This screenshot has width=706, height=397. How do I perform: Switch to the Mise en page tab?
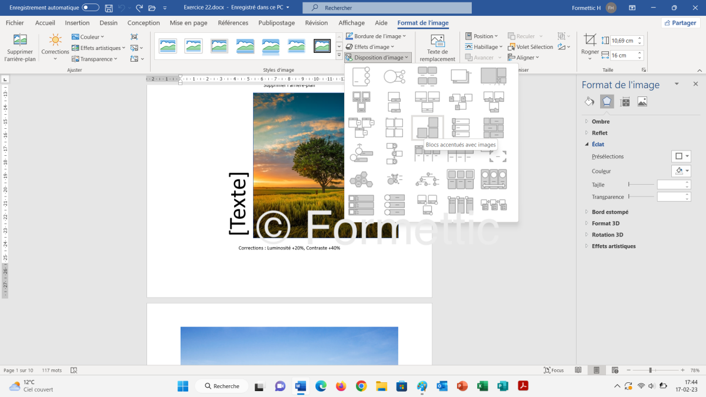point(188,23)
